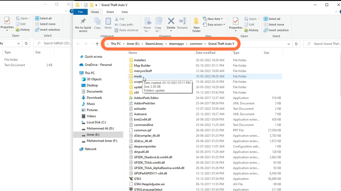
Task: Click Edit in Grand Theft Auto V ribbon
Action: pos(249,25)
